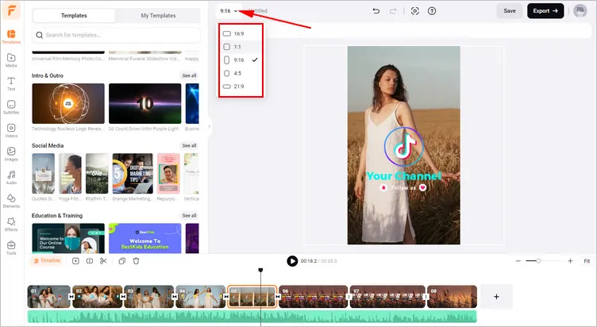Select the Quotes social media template
597x327 pixels.
click(43, 174)
